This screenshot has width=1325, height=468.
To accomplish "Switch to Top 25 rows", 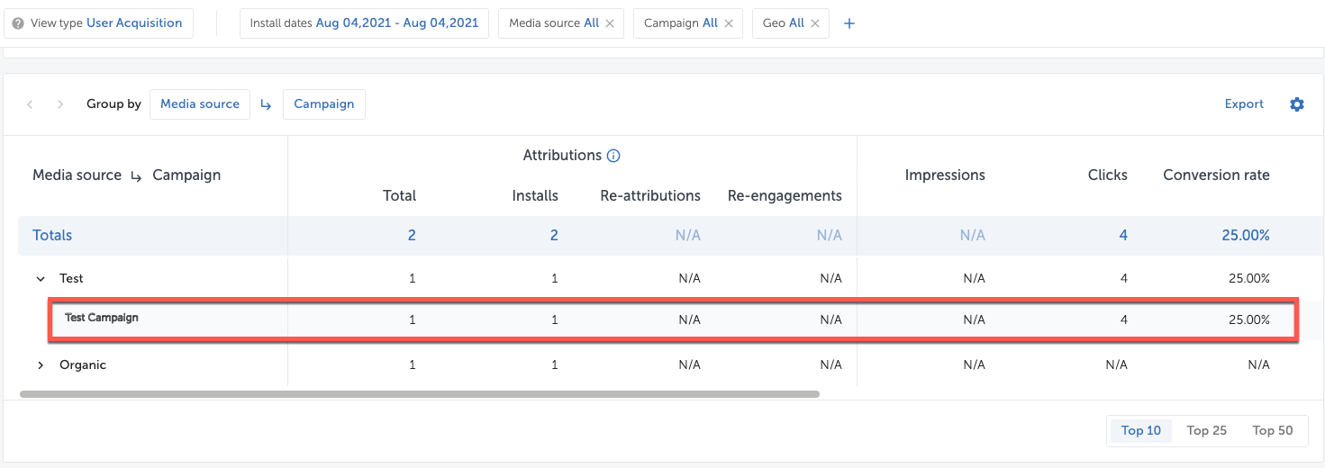I will coord(1206,430).
